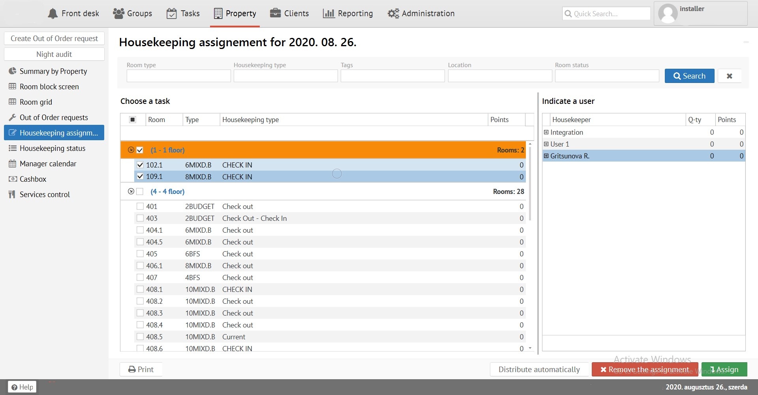The width and height of the screenshot is (758, 395).
Task: Click the Groups people icon
Action: coord(118,13)
